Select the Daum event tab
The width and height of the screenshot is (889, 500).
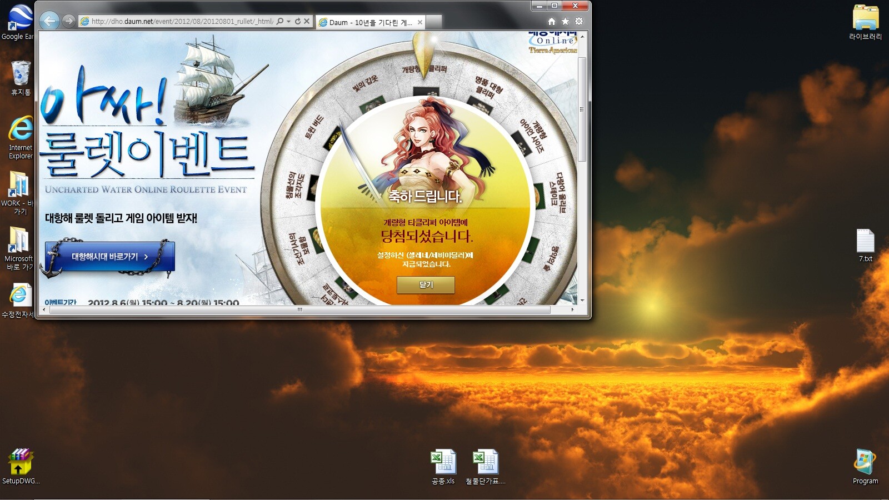(367, 22)
